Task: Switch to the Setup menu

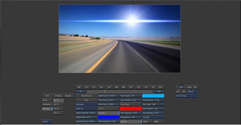Action: point(47,100)
